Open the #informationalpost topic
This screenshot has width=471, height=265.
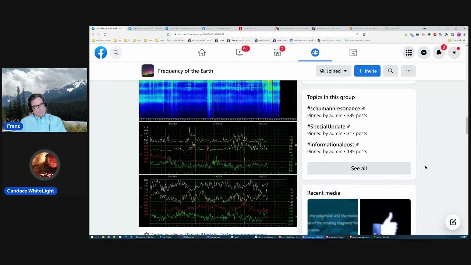[x=330, y=145]
